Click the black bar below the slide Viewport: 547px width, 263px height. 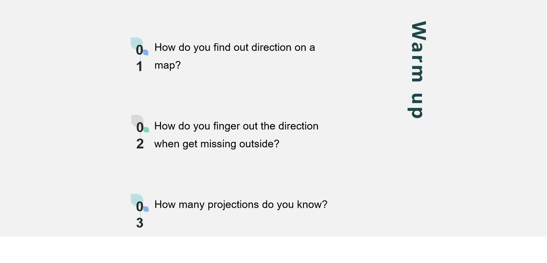click(x=273, y=250)
